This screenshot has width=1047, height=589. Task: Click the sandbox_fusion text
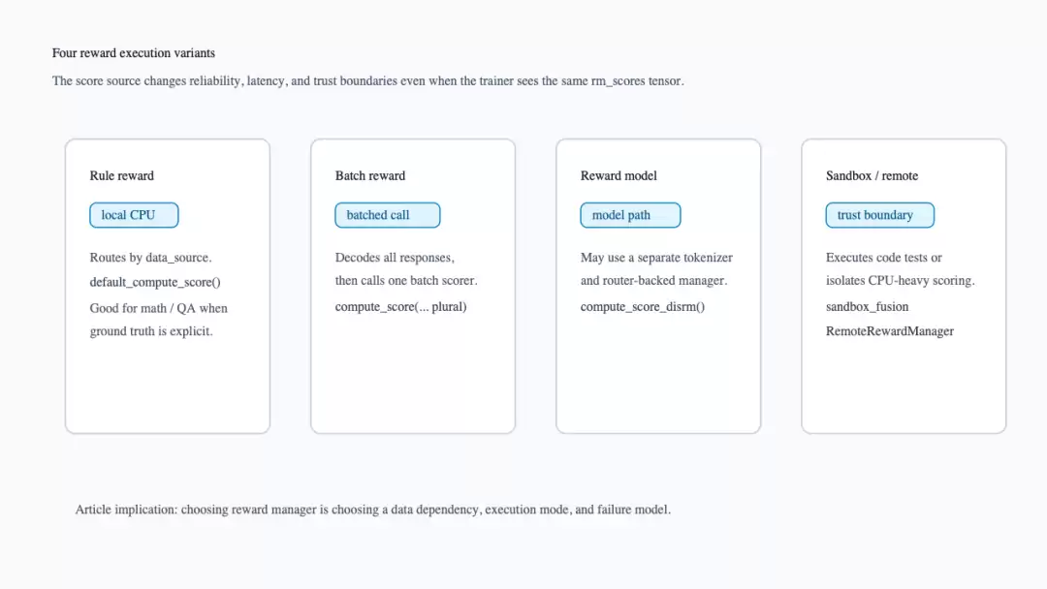(868, 307)
